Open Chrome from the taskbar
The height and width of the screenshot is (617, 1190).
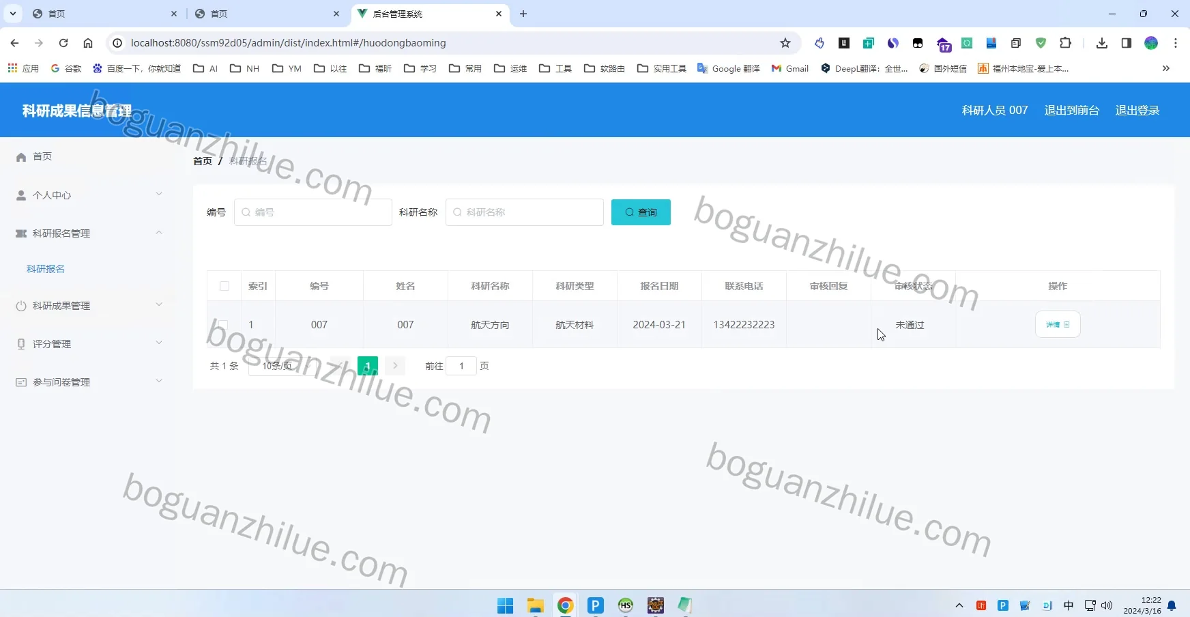pyautogui.click(x=566, y=605)
